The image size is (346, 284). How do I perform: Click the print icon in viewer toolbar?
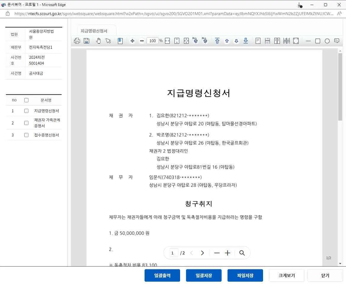[77, 41]
